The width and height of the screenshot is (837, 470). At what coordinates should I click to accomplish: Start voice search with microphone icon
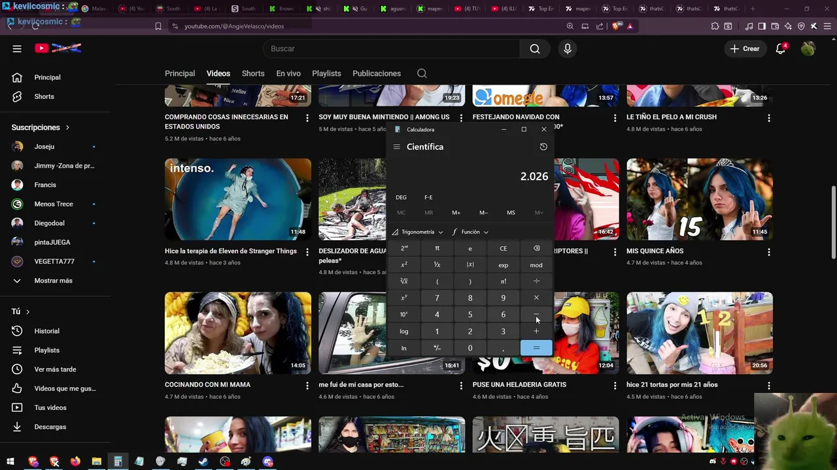click(567, 49)
